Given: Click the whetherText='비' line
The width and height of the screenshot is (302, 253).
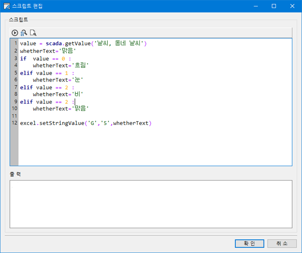Looking at the screenshot, I should [58, 94].
